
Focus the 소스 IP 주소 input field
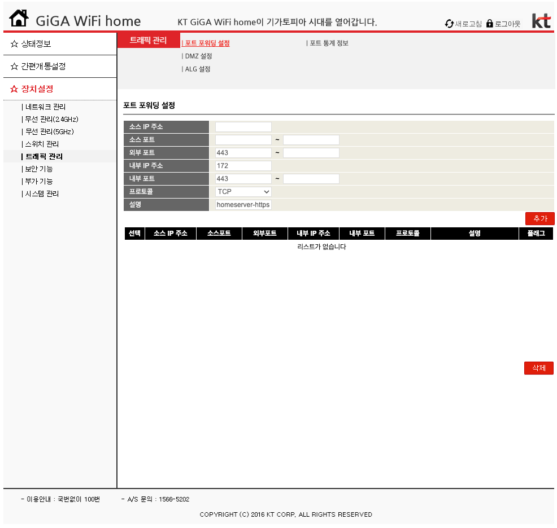[243, 127]
